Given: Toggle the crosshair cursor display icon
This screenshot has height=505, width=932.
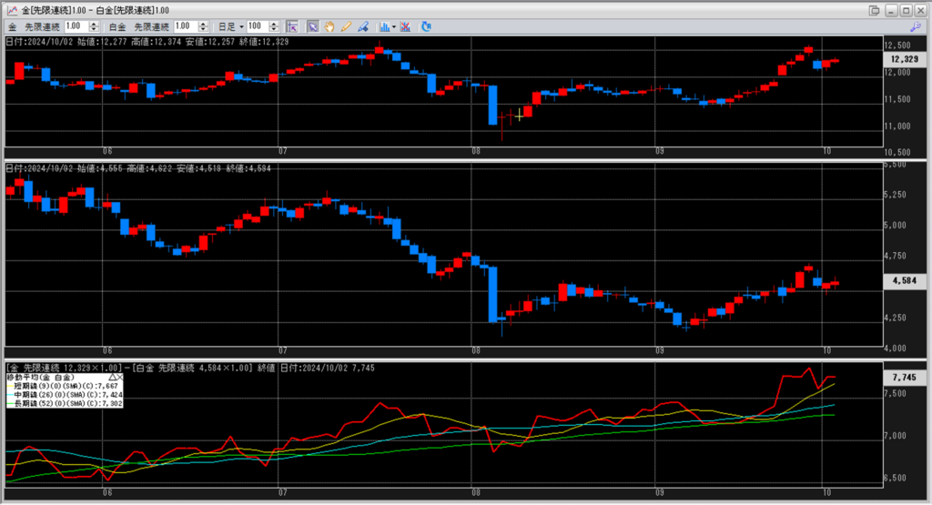Looking at the screenshot, I should click(x=291, y=26).
